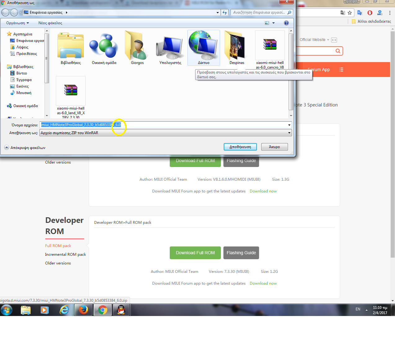395x343 pixels.
Task: Click the dialog Forward navigation arrow
Action: click(14, 12)
